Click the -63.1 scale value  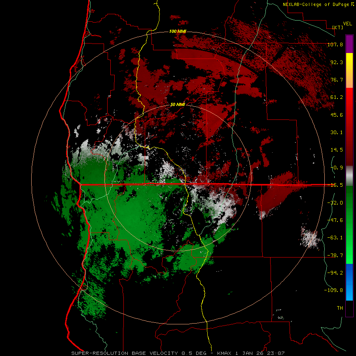(x=335, y=238)
